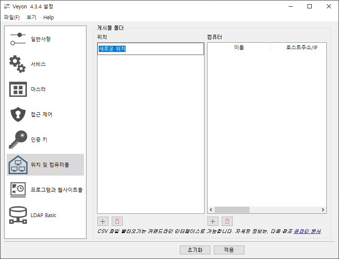The image size is (339, 259).
Task: Click the 초기화 reset button
Action: (195, 250)
